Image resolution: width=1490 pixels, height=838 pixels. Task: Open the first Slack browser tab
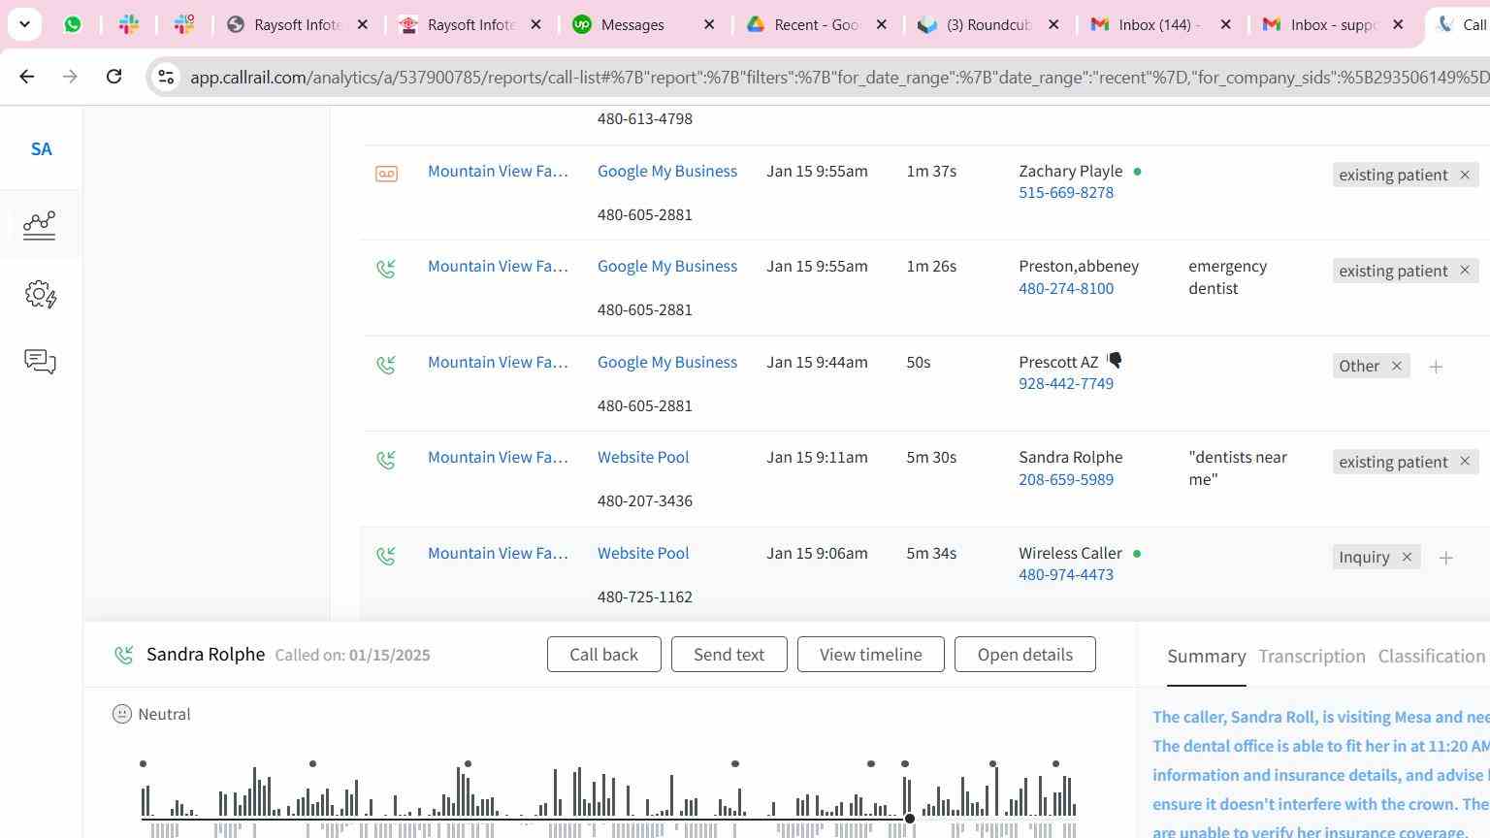[128, 24]
